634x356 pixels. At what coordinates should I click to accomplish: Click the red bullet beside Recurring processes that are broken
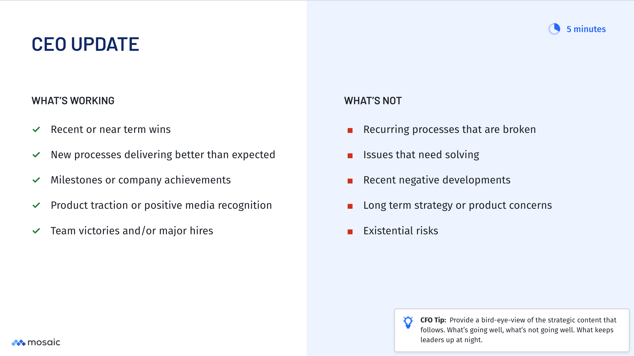(350, 130)
